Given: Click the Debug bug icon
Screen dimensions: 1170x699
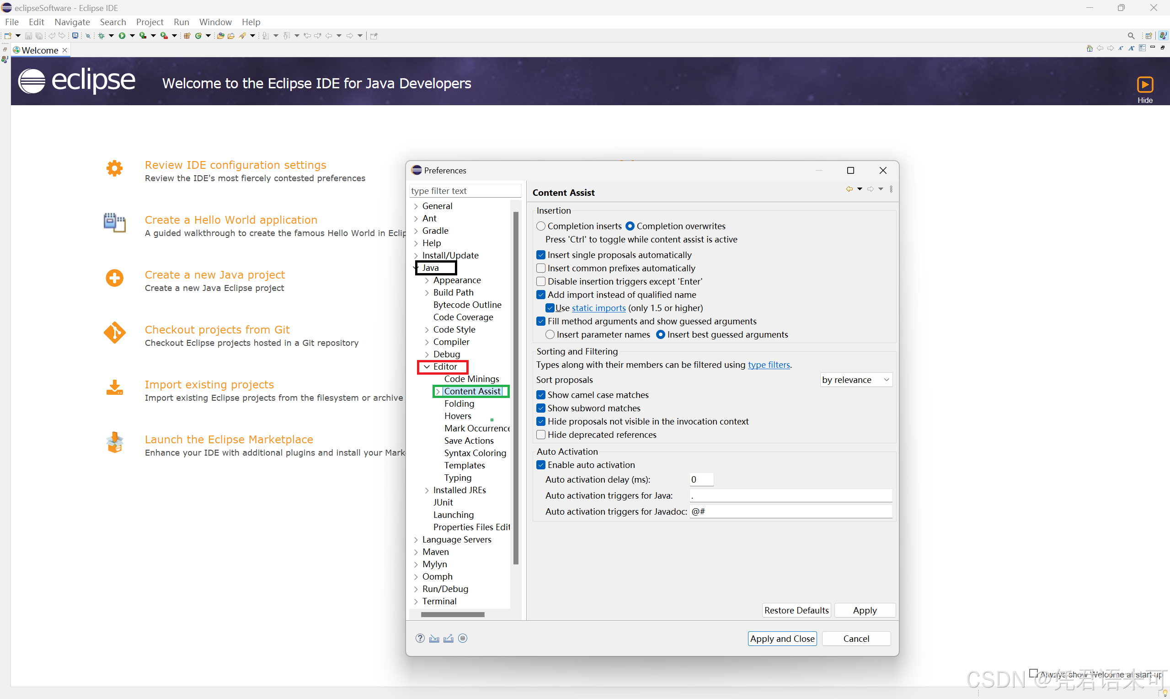Looking at the screenshot, I should pos(101,36).
